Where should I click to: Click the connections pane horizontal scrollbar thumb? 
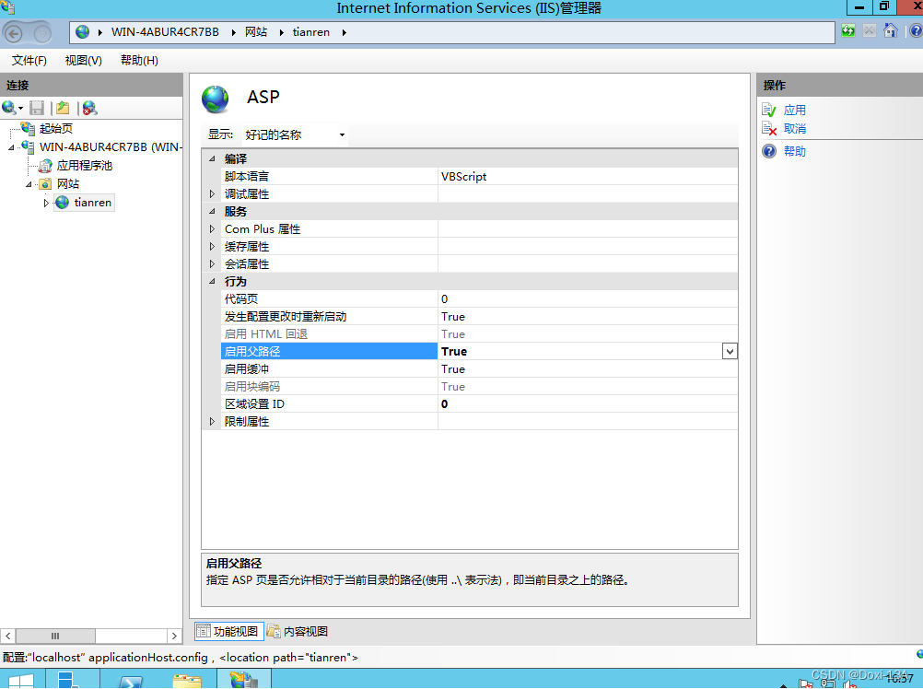point(55,636)
